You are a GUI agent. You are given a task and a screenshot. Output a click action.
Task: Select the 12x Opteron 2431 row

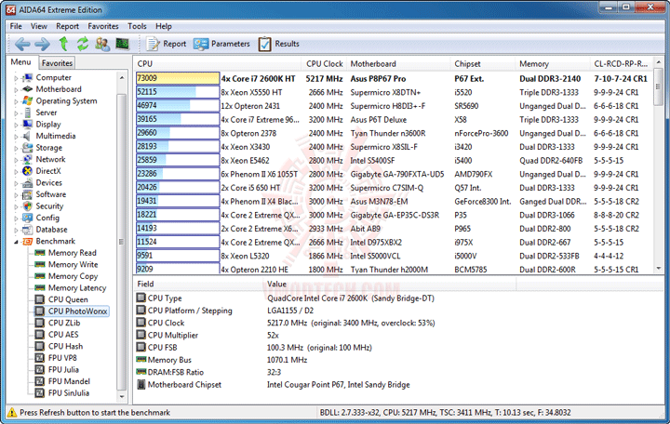tap(394, 106)
